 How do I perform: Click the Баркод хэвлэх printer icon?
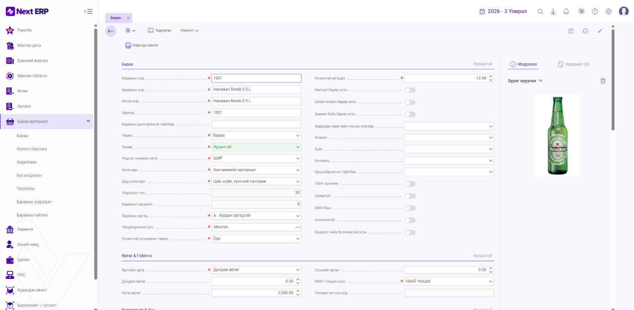[128, 45]
